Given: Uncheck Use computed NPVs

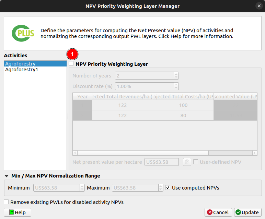Looking at the screenshot, I should [x=168, y=187].
